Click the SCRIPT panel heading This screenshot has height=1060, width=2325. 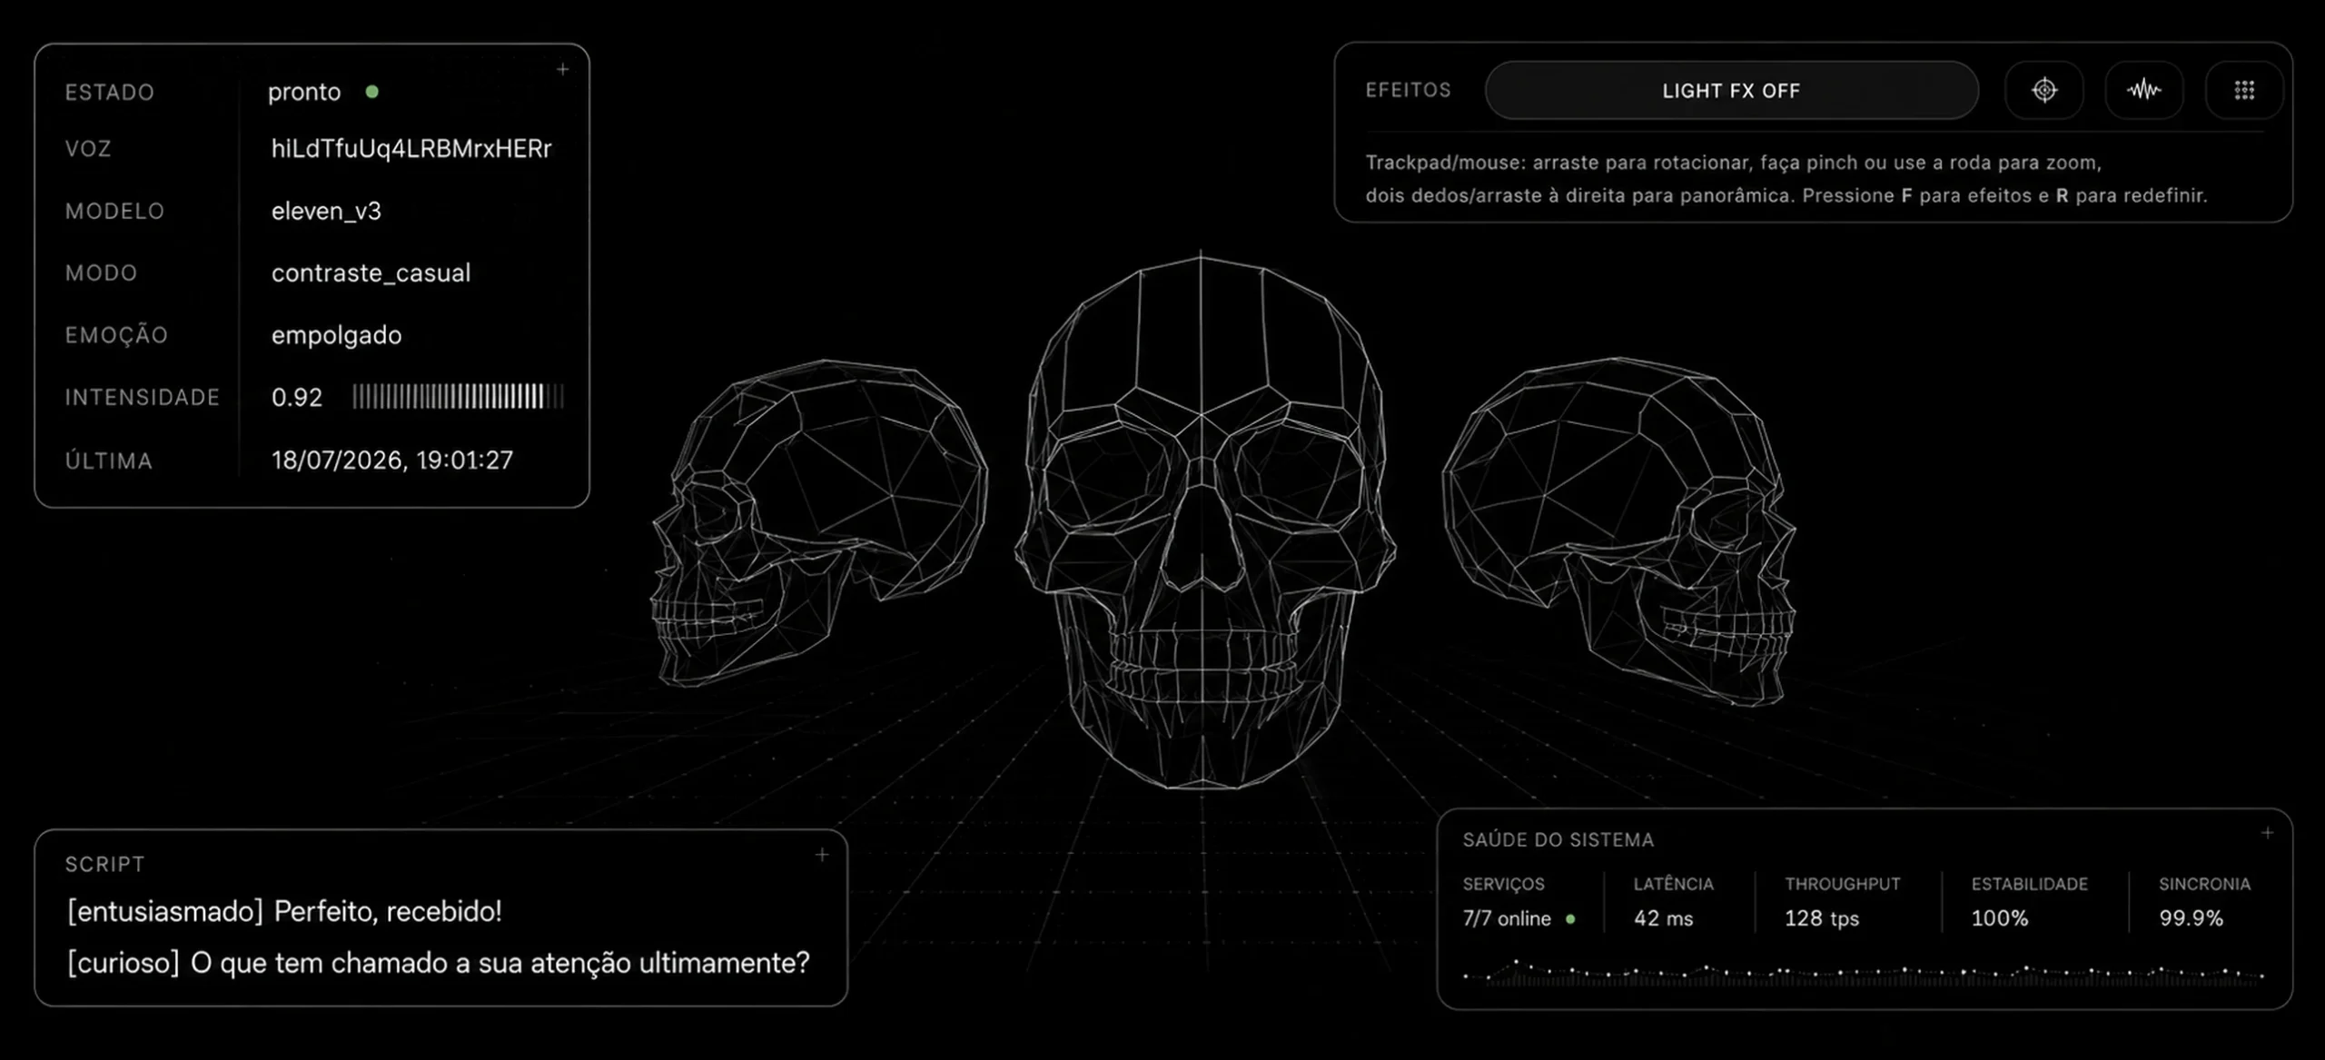(104, 865)
